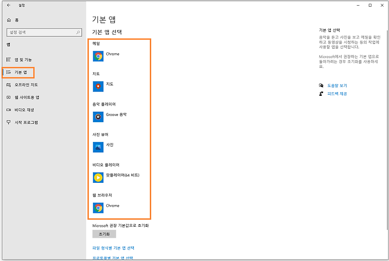Click the 기본 앱 sidebar icon

coord(9,72)
